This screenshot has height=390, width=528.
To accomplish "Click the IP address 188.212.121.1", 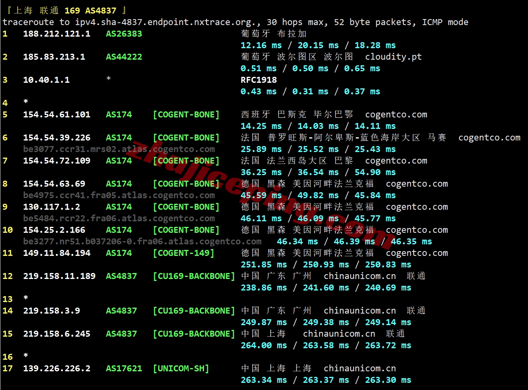I will (x=57, y=34).
